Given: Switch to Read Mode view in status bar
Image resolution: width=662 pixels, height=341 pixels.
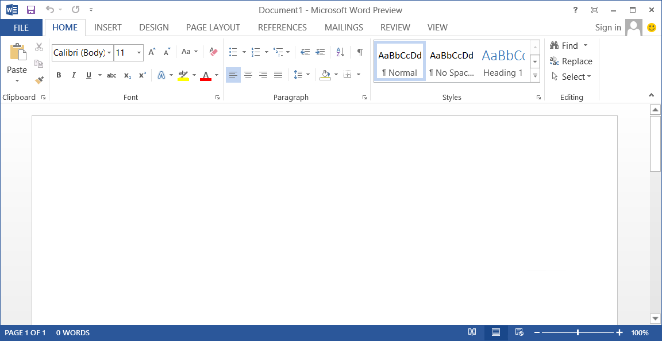Looking at the screenshot, I should click(x=472, y=332).
